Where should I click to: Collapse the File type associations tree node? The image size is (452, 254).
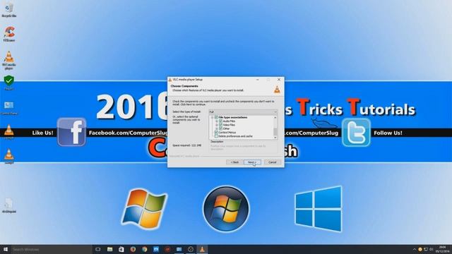[x=212, y=118]
